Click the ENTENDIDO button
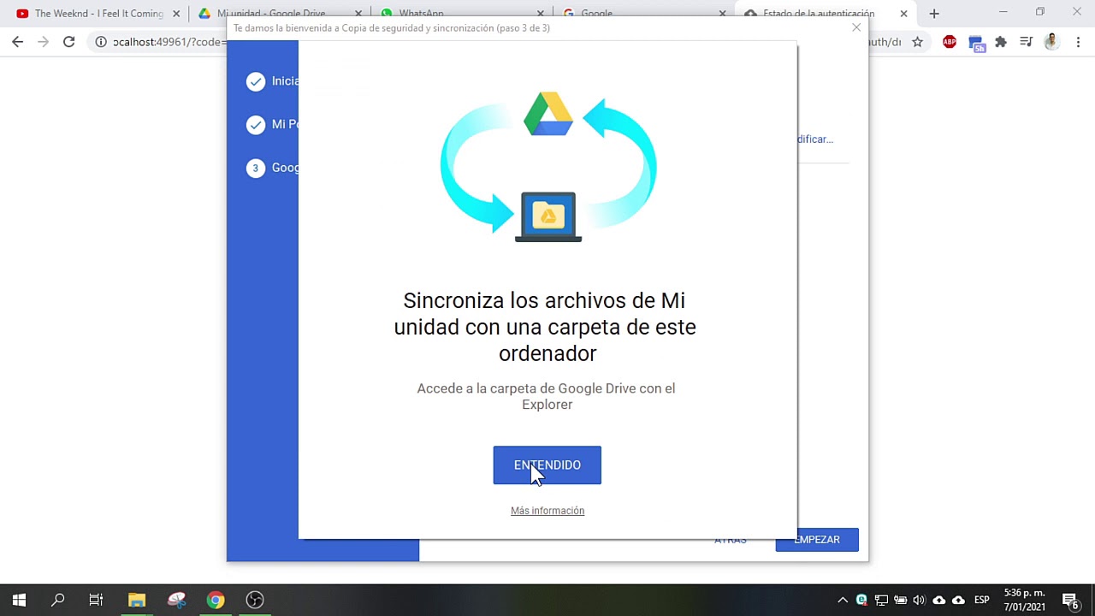 (x=547, y=465)
